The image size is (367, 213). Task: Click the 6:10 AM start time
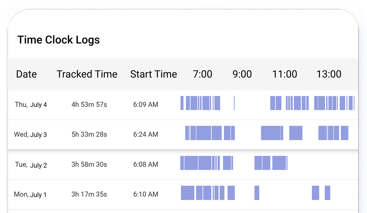(146, 194)
